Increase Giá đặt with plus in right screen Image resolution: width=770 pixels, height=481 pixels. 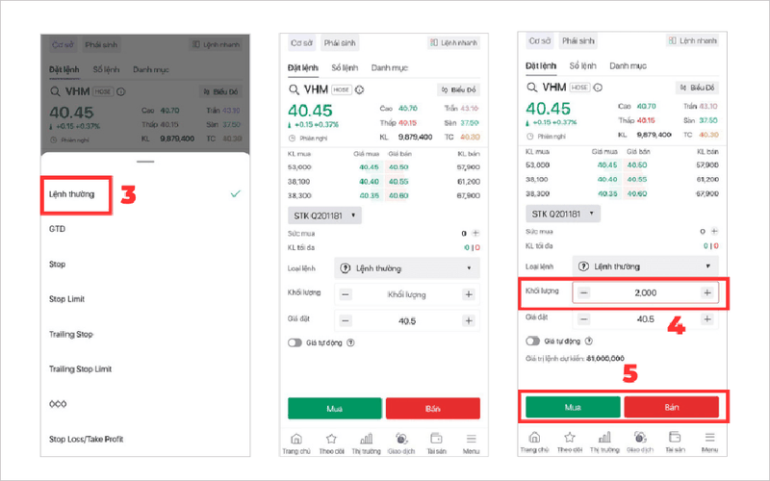coord(707,319)
